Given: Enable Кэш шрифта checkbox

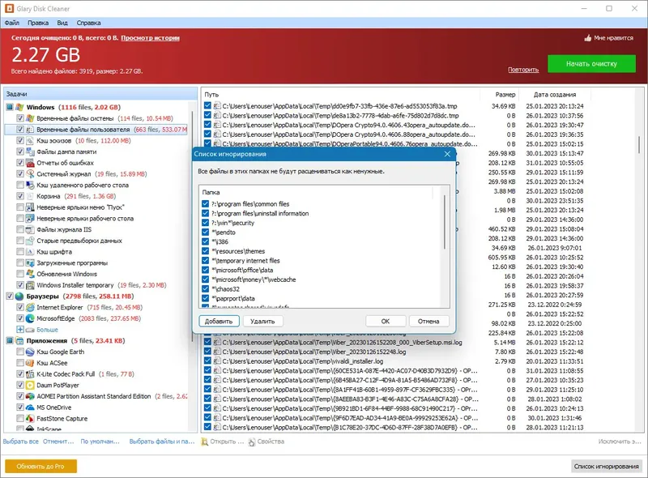Looking at the screenshot, I should 19,252.
